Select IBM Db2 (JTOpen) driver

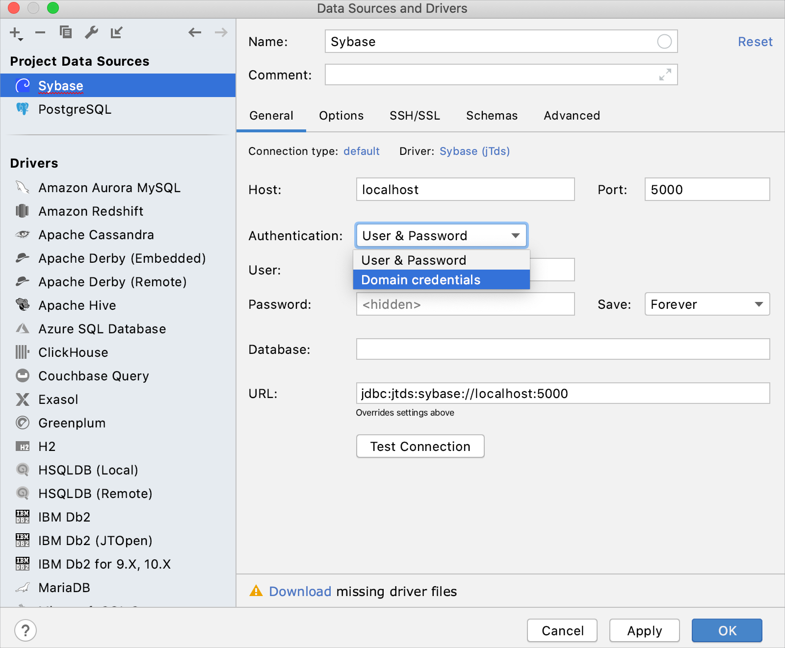(x=118, y=540)
